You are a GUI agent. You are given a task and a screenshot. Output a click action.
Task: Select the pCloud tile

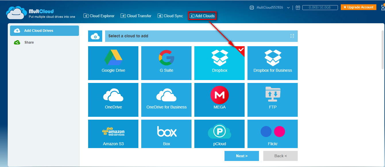click(219, 134)
